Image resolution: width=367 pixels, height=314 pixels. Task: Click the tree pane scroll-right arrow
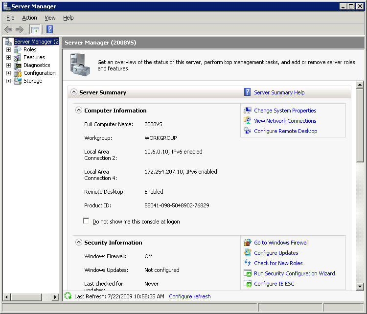point(55,297)
